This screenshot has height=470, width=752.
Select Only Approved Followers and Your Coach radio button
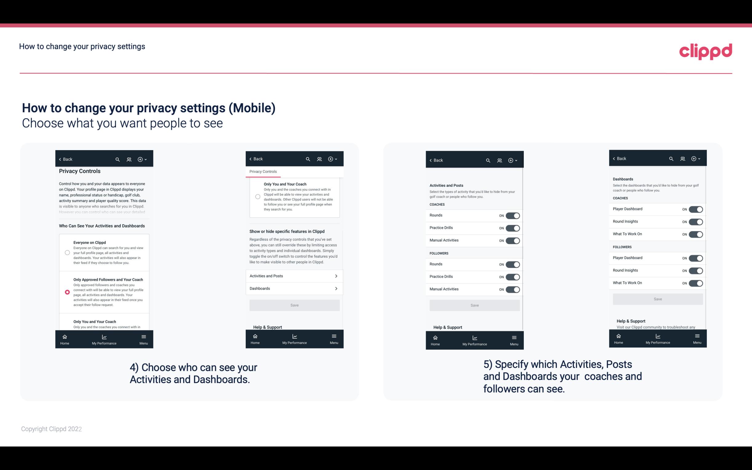point(67,292)
